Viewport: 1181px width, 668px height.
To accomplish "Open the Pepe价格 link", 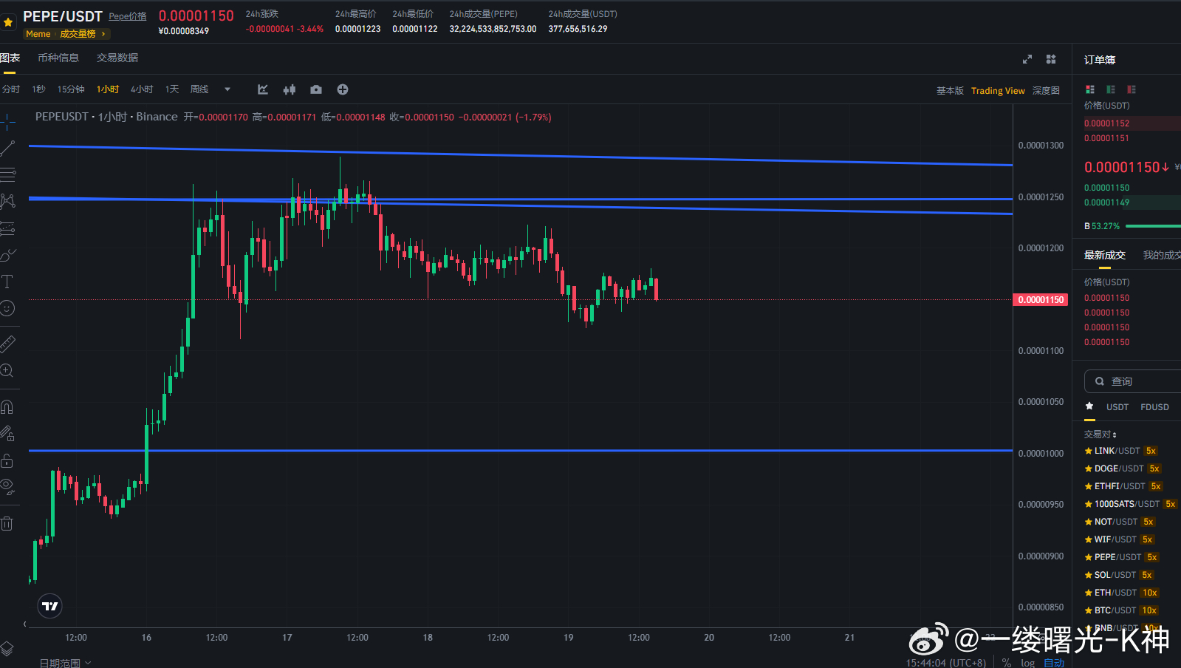I will pyautogui.click(x=128, y=16).
